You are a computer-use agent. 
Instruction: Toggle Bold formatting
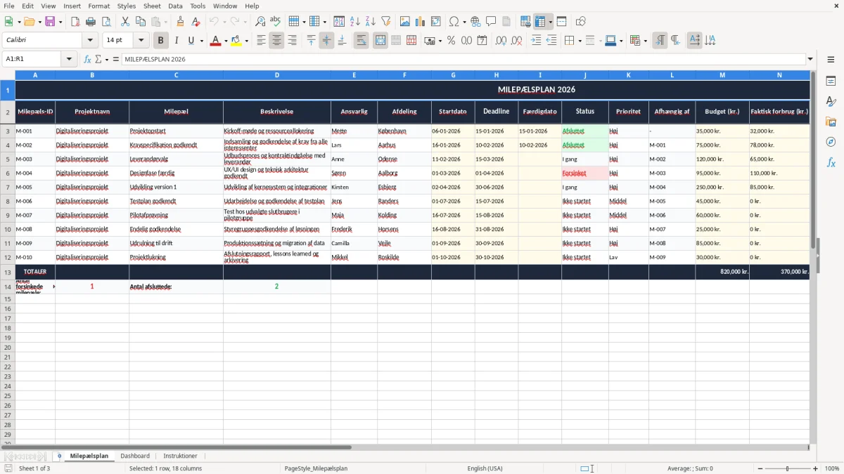[160, 41]
